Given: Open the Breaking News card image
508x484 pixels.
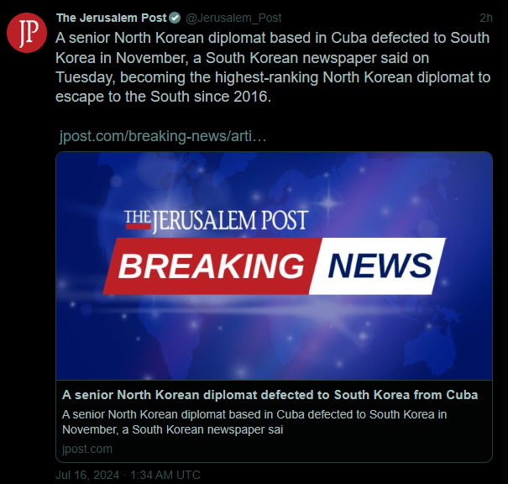Looking at the screenshot, I should tap(274, 266).
